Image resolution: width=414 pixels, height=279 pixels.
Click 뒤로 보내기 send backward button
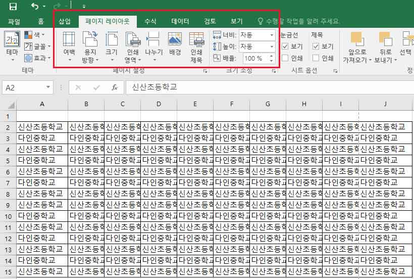pos(386,48)
